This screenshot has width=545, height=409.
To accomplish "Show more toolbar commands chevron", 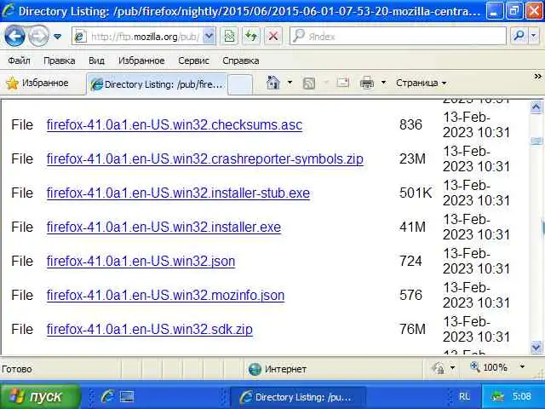I will (537, 76).
